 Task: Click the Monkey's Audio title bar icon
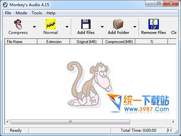coord(5,5)
